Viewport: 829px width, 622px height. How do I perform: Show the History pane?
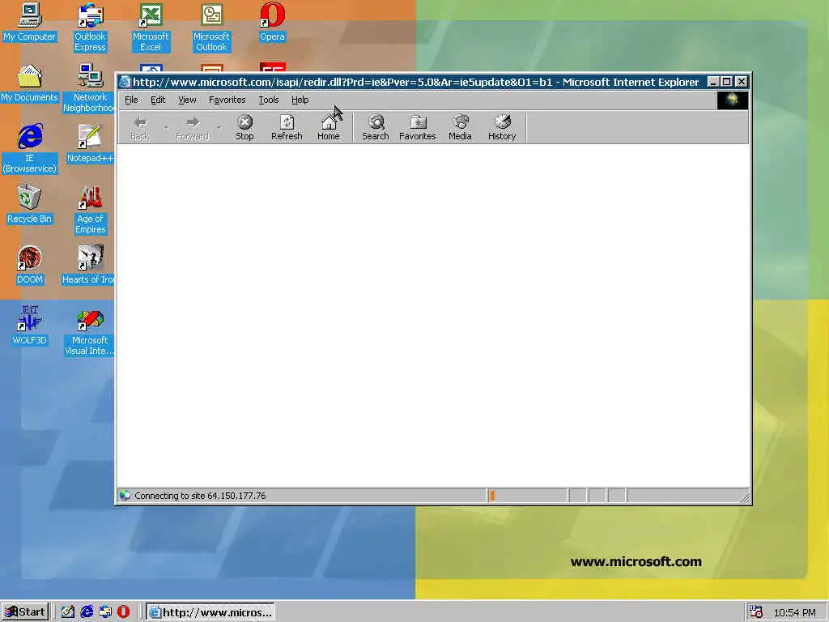[502, 128]
